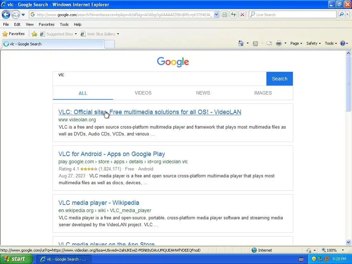Stop loading with the red X icon
352x264 pixels.
point(242,14)
